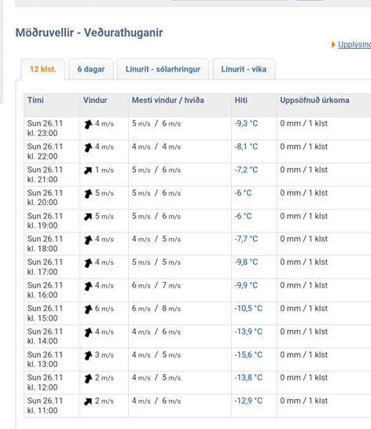
Task: Click the wind arrow icon for 23:00
Action: [88, 124]
